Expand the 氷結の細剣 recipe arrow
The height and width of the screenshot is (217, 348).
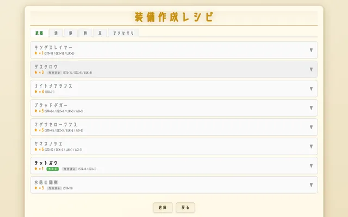pyautogui.click(x=311, y=185)
